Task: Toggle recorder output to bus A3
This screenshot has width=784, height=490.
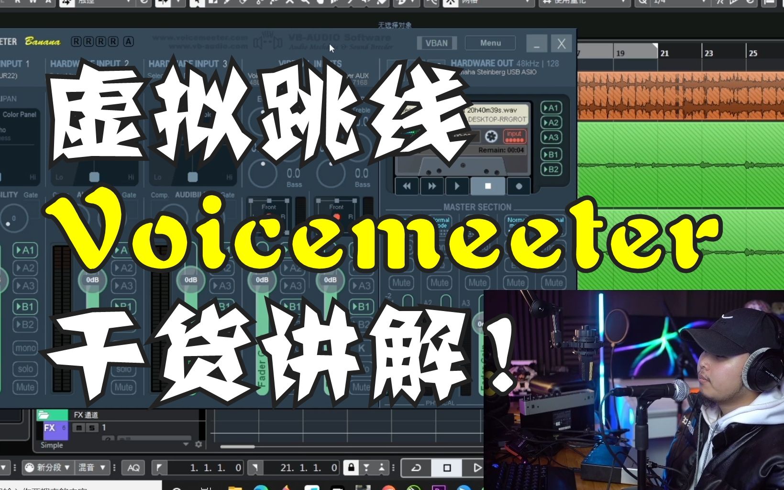Action: (x=551, y=137)
